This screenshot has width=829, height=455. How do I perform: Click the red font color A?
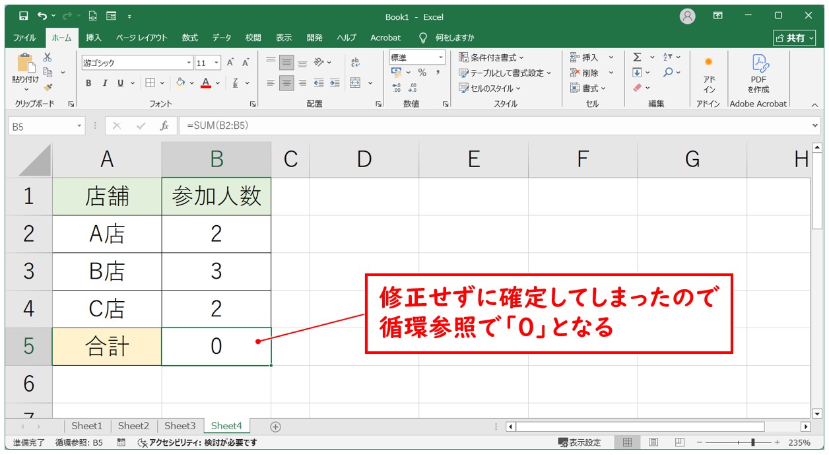[206, 83]
